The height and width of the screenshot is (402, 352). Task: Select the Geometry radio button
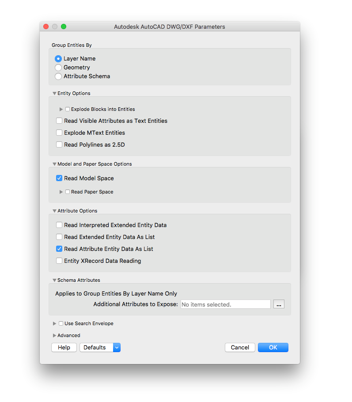[58, 68]
